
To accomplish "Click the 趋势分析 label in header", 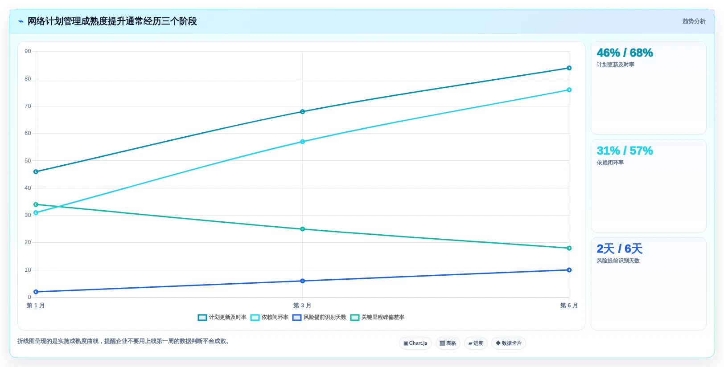I will tap(694, 21).
